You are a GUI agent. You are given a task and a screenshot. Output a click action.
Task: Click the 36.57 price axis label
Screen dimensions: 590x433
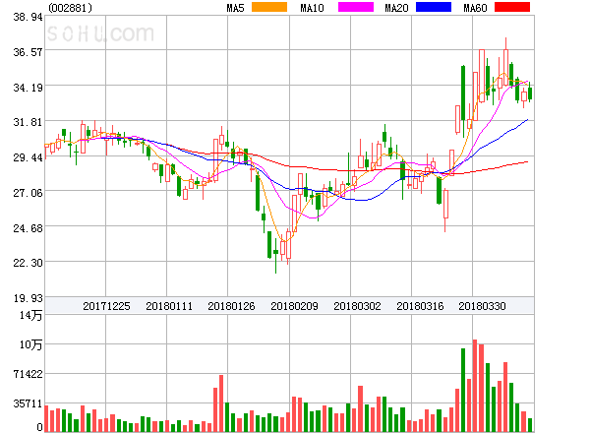(x=28, y=52)
